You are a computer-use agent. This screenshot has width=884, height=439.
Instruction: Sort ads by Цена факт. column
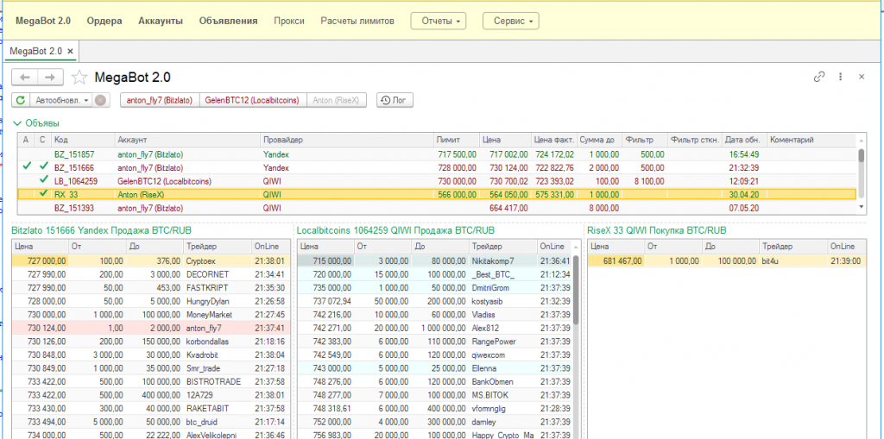[554, 140]
